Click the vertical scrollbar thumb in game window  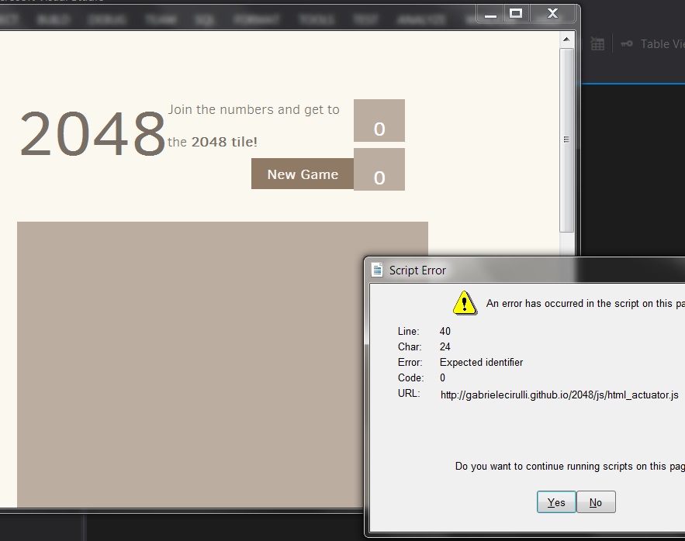[566, 140]
